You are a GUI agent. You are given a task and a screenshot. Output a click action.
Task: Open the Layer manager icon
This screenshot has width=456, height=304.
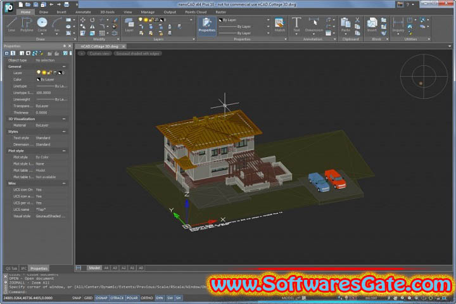click(129, 25)
